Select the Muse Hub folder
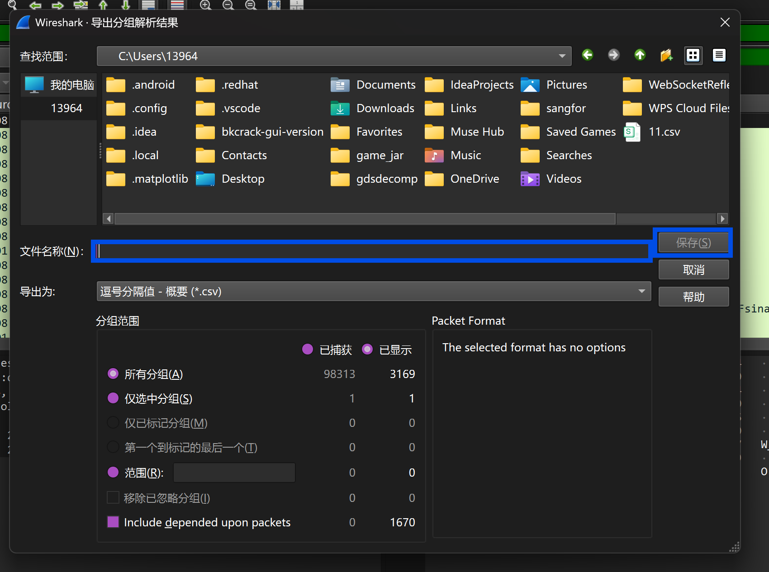 click(464, 132)
